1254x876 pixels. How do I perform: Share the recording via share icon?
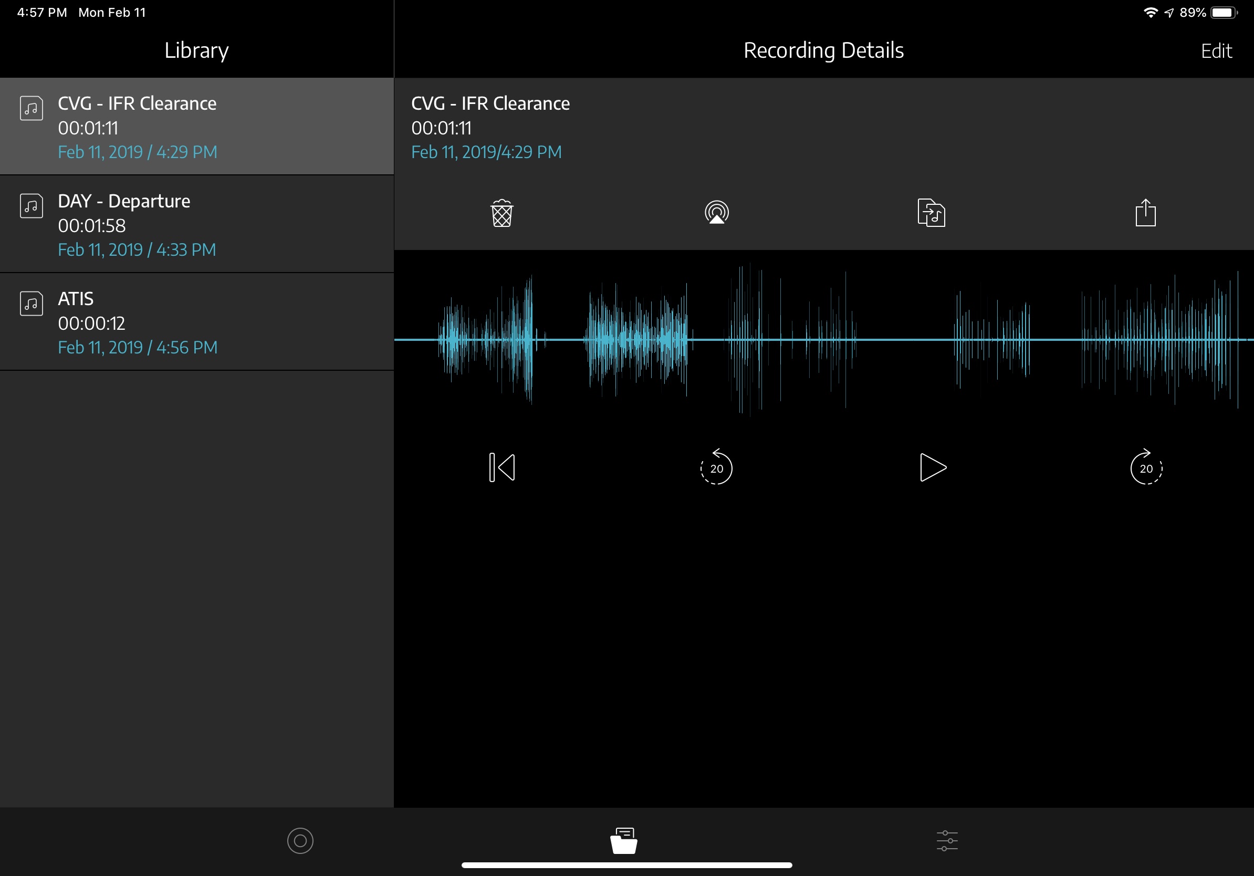tap(1145, 213)
